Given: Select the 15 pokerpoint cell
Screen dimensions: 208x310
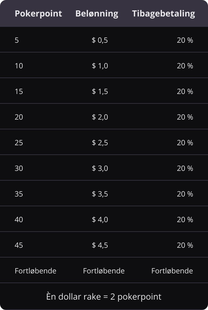Looking at the screenshot, I should click(x=19, y=91).
